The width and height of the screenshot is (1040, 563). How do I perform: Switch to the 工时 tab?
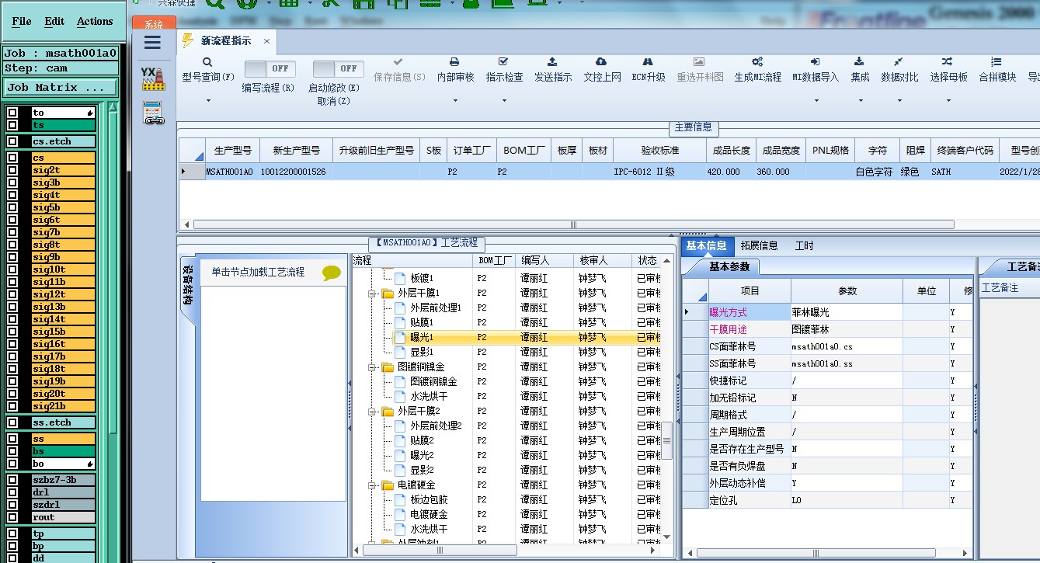805,245
